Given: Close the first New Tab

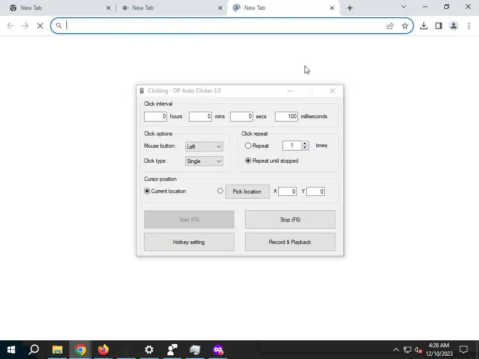Looking at the screenshot, I should [109, 8].
